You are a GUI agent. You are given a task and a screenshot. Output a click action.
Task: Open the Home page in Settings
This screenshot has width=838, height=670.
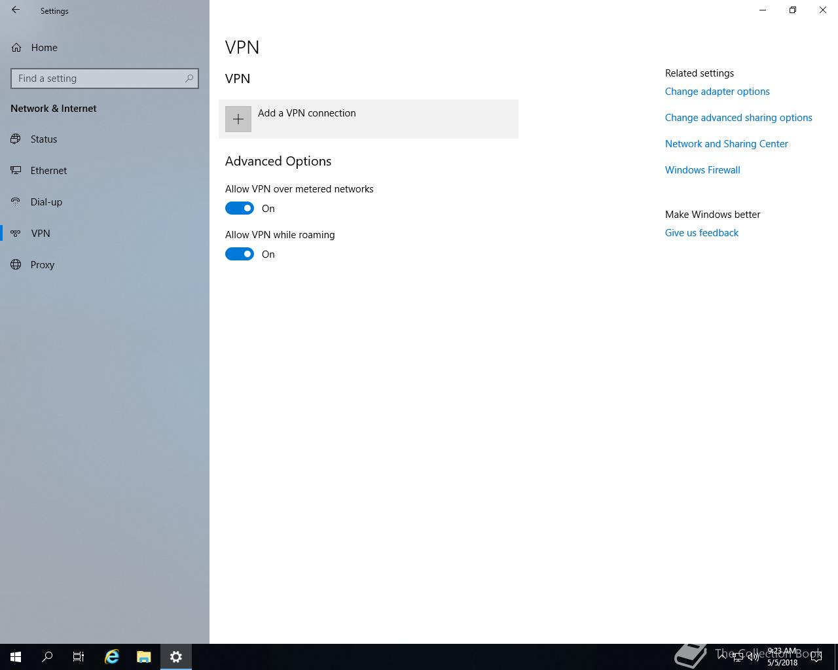click(105, 48)
